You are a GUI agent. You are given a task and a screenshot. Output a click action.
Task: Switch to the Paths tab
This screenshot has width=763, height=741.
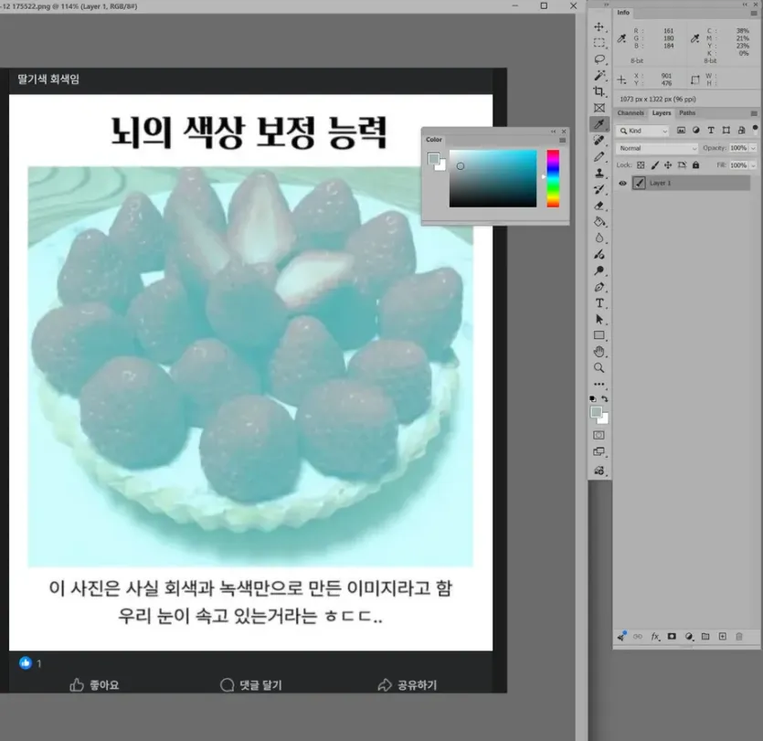pos(687,113)
